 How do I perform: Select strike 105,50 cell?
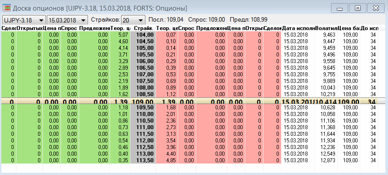click(143, 55)
